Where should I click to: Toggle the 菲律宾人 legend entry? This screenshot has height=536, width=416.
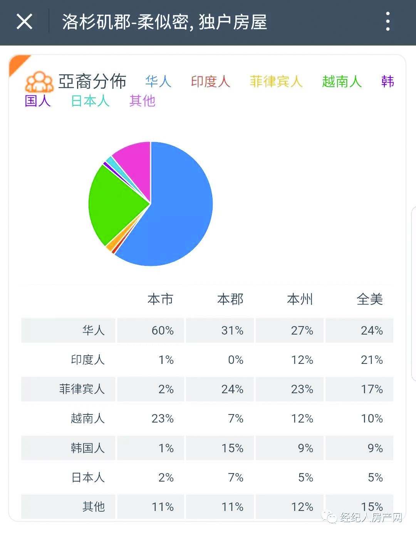tap(276, 81)
